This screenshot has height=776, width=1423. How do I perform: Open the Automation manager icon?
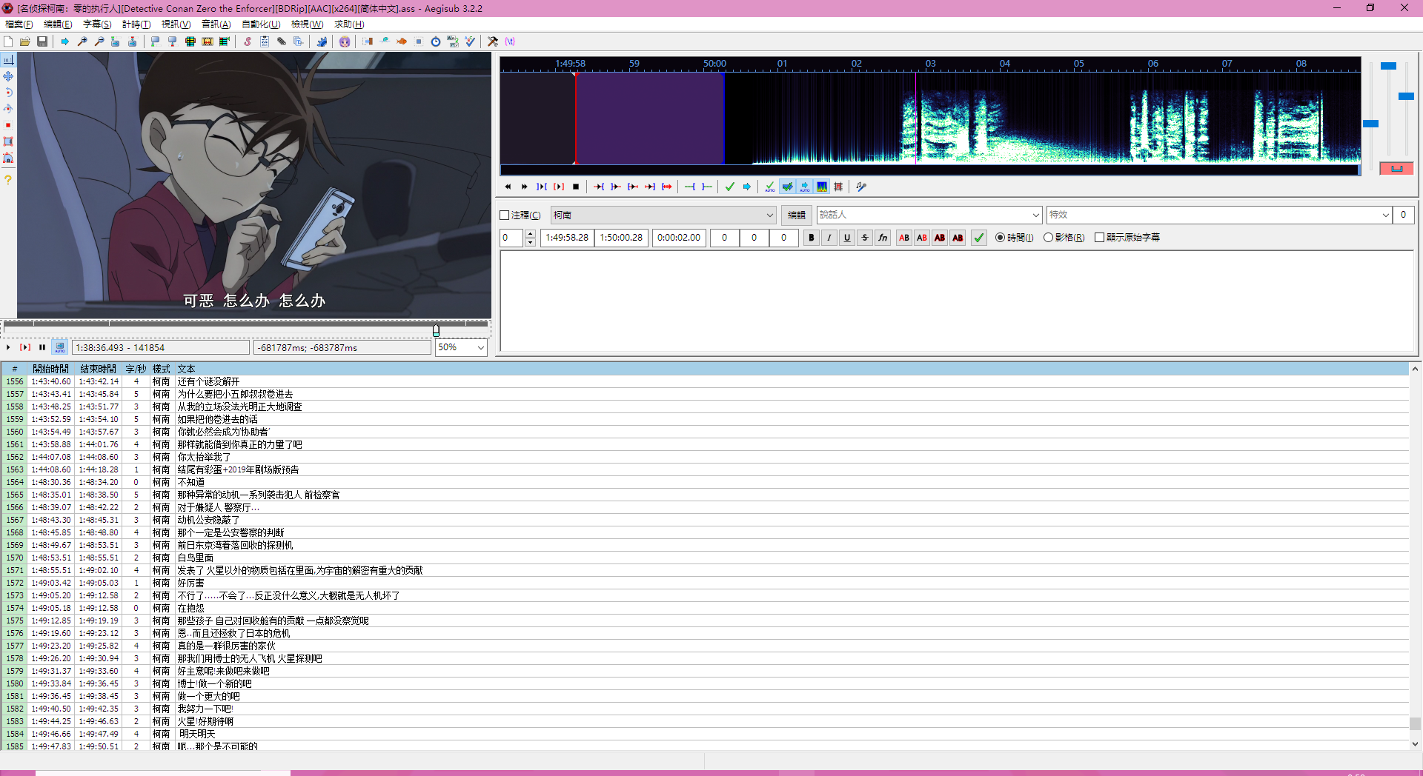coord(322,41)
